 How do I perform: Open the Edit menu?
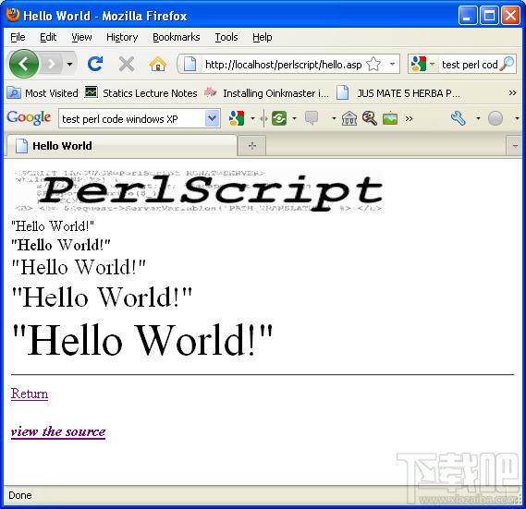(x=48, y=37)
